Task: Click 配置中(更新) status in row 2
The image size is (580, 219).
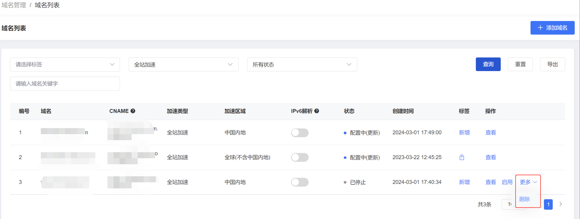Action: point(365,158)
